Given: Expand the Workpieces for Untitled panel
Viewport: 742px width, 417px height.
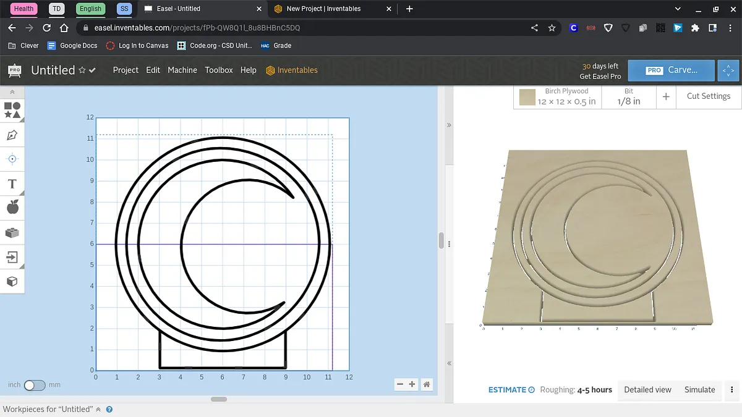Looking at the screenshot, I should point(98,409).
